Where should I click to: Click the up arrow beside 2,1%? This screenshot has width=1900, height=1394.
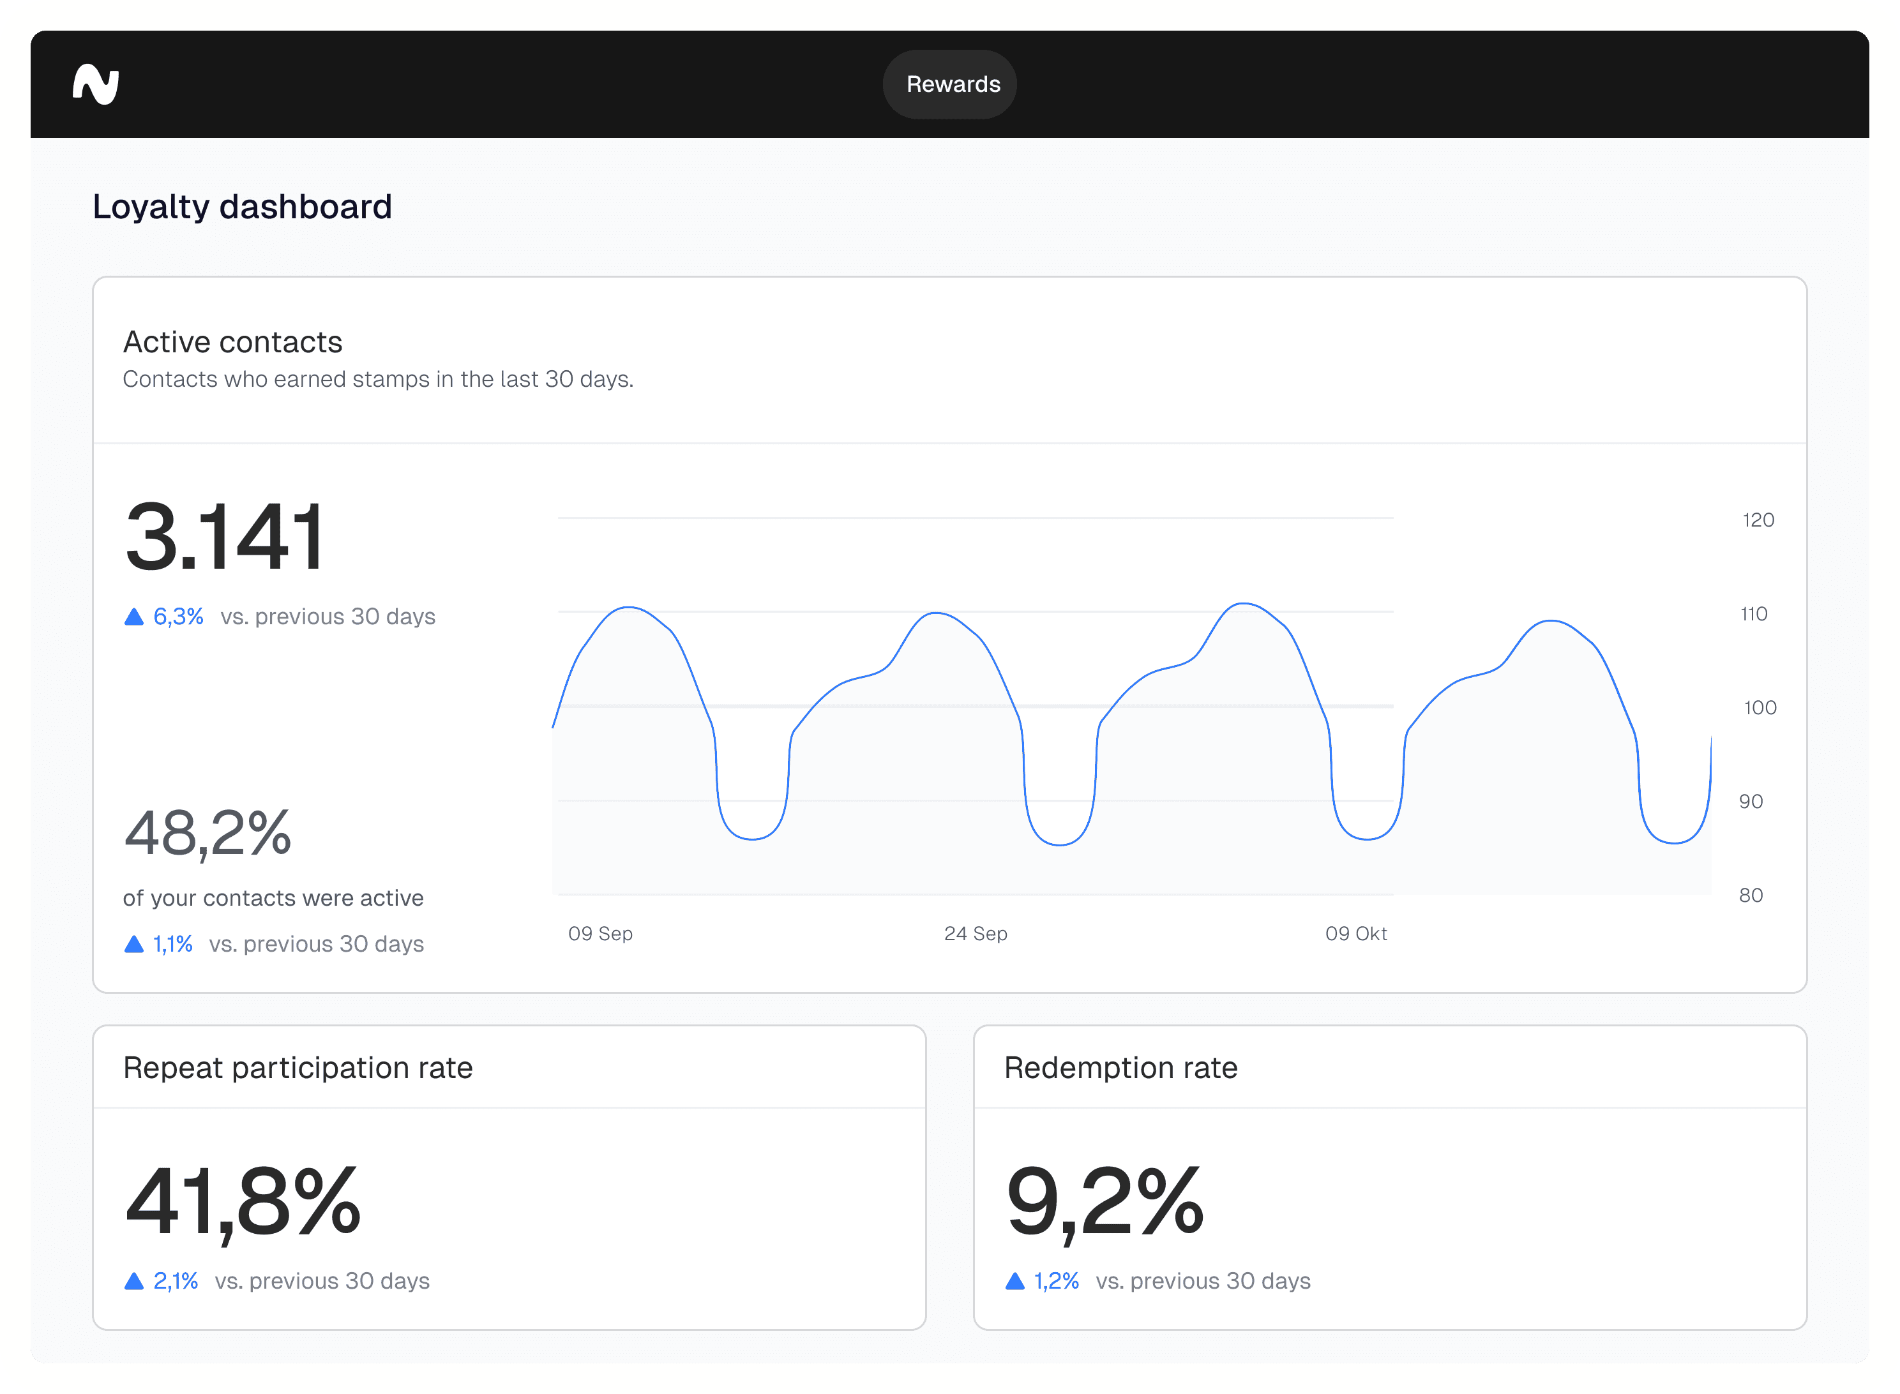(133, 1281)
